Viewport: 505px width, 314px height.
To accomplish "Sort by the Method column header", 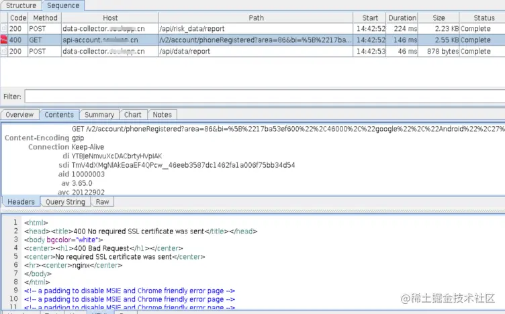I will pos(45,17).
